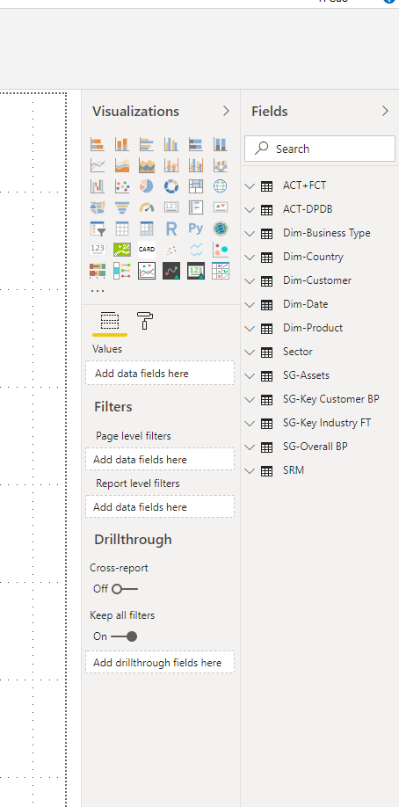Switch to the Fields well tab
Screen dimensions: 399x807
click(x=110, y=321)
